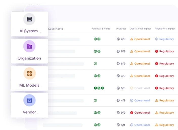This screenshot has height=130, width=178.
Task: Click red alert Regulatory icon in 5/9 row
Action: [x=157, y=88]
